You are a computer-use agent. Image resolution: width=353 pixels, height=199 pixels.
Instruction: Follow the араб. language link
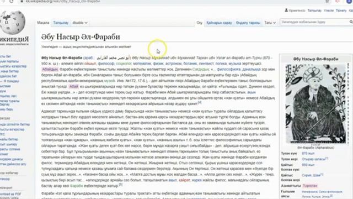click(x=88, y=58)
